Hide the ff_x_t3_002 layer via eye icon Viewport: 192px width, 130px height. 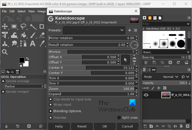point(146,95)
